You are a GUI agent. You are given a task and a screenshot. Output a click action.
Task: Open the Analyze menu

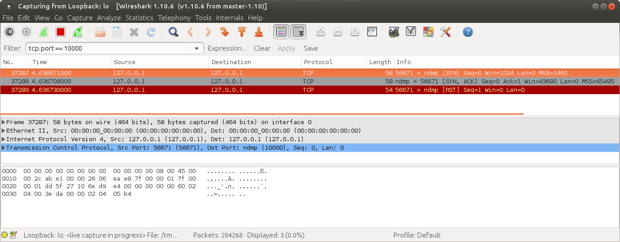pos(109,18)
